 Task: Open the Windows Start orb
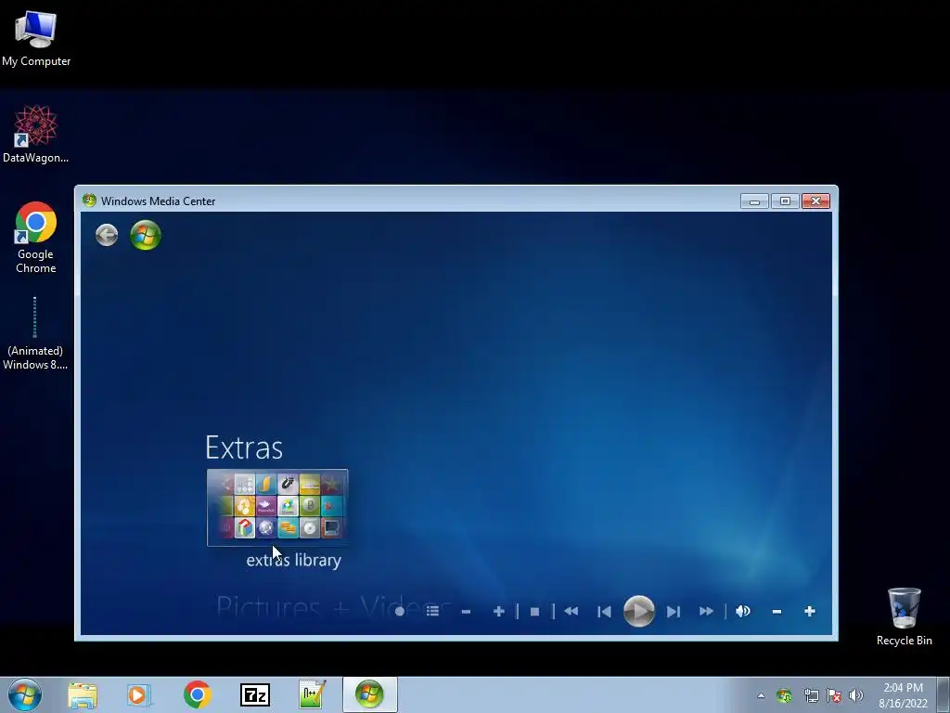point(25,694)
